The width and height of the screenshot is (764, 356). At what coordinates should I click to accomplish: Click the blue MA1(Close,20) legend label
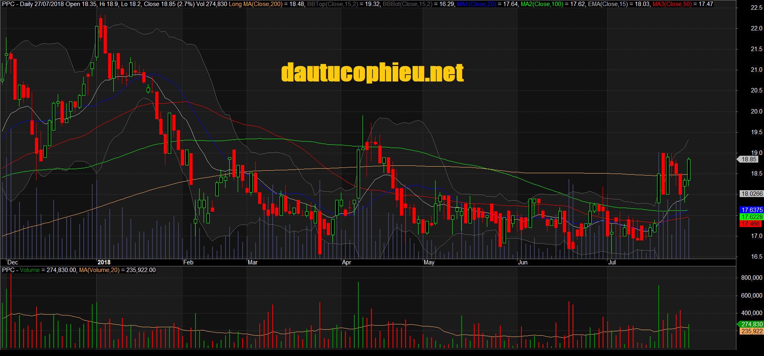476,4
